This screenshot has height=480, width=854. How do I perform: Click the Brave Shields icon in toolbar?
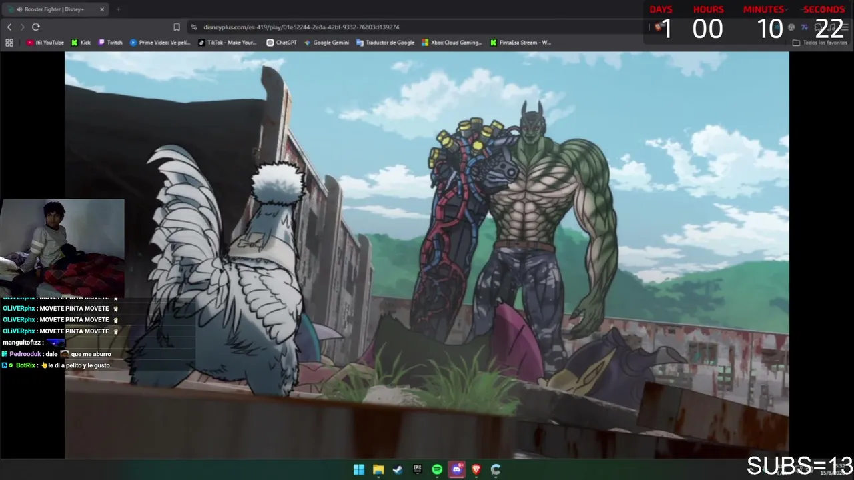658,27
